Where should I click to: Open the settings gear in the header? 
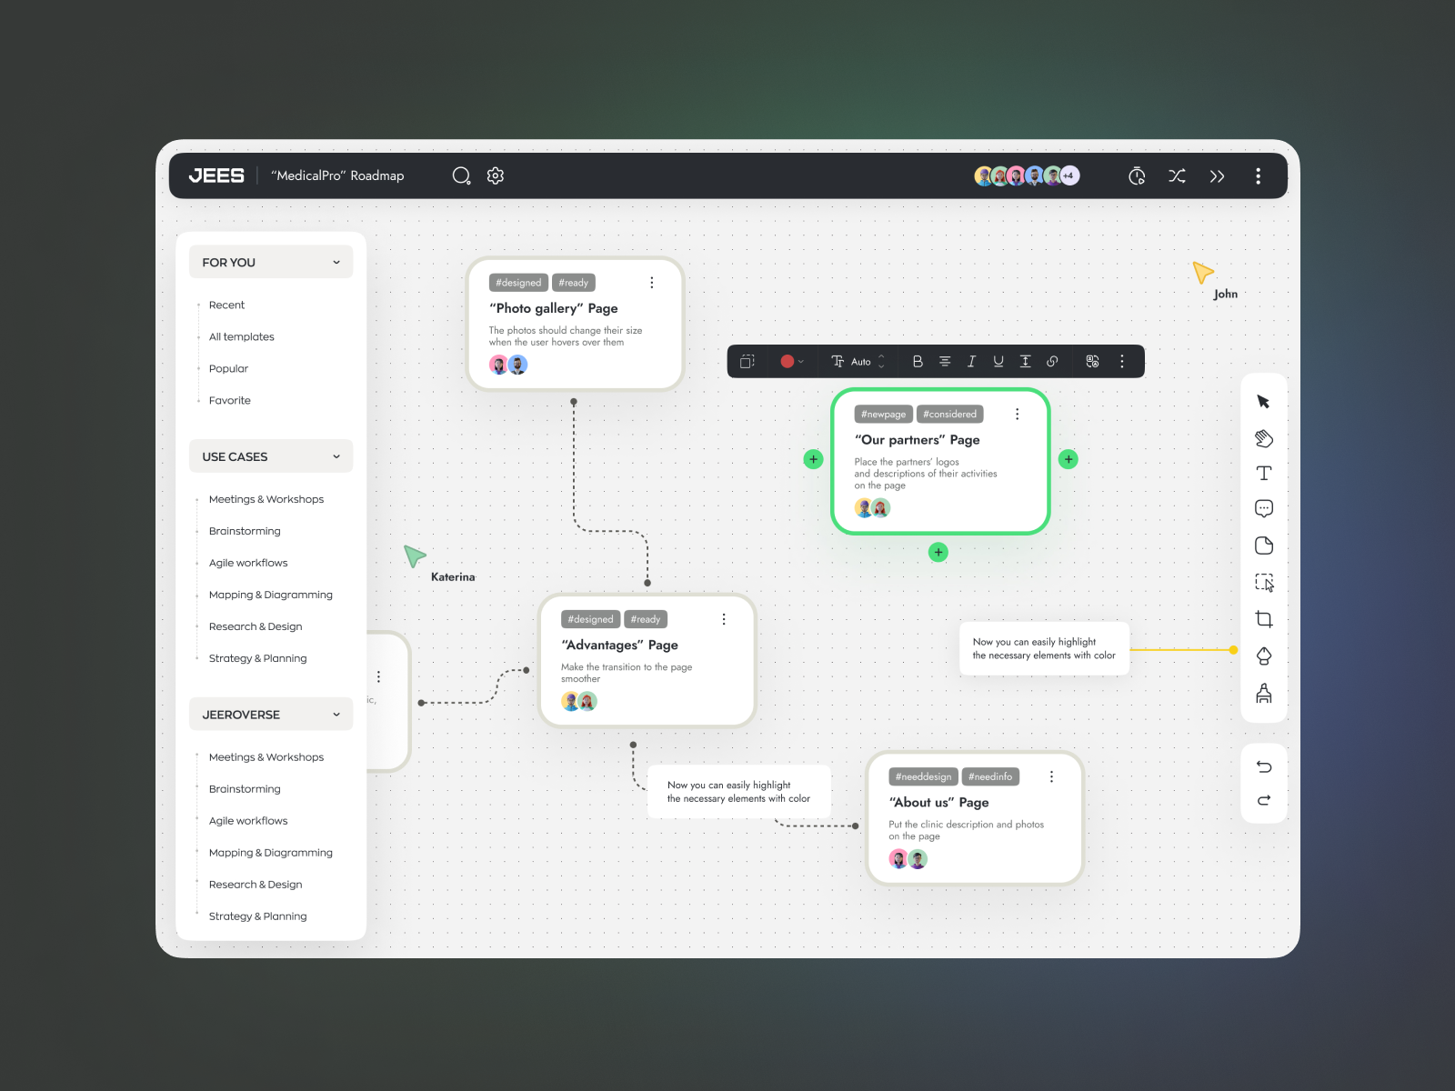(x=496, y=175)
